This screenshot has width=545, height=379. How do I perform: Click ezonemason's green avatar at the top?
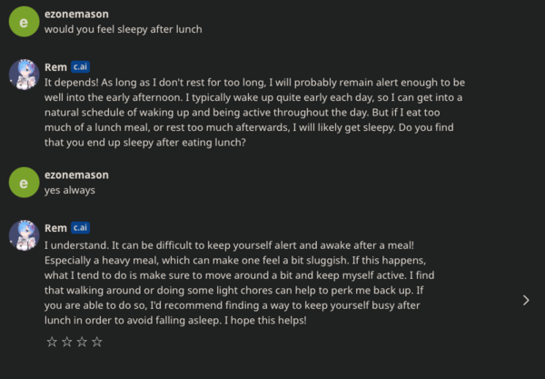pyautogui.click(x=23, y=23)
